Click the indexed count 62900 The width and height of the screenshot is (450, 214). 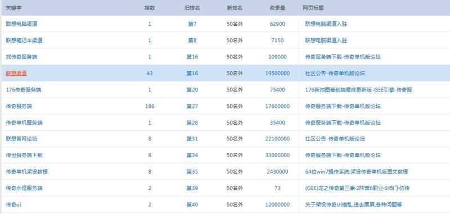pos(277,24)
